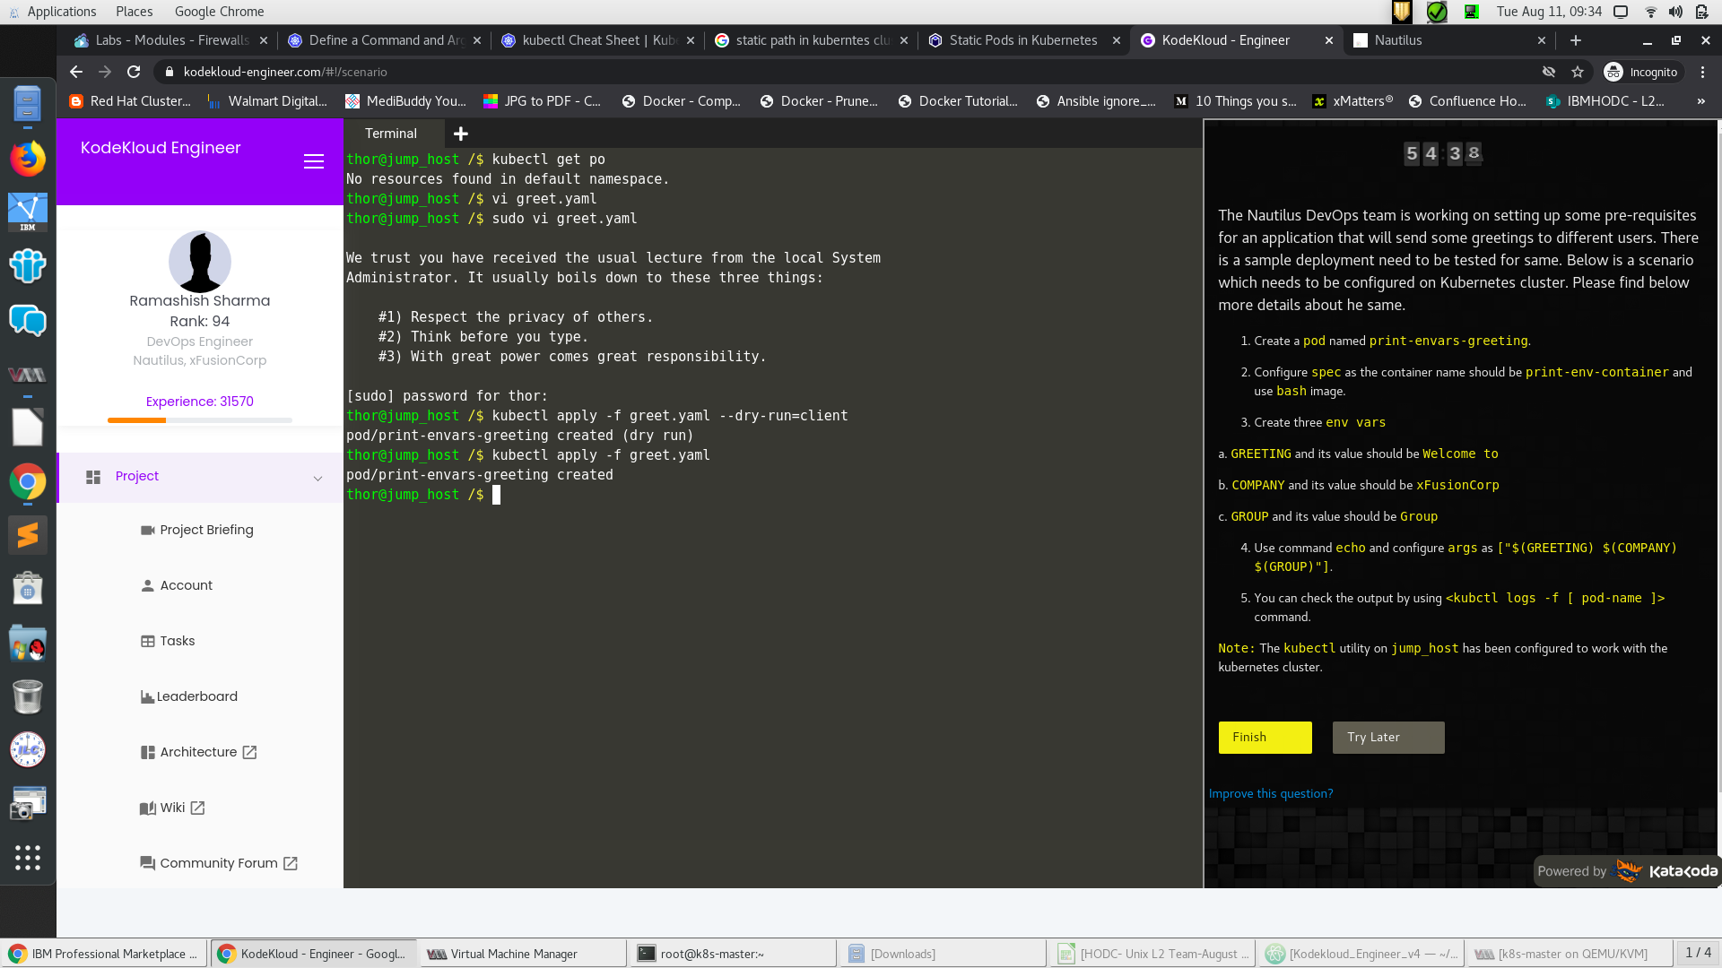The height and width of the screenshot is (968, 1722).
Task: Open the Leaderboard sidebar item
Action: (x=196, y=696)
